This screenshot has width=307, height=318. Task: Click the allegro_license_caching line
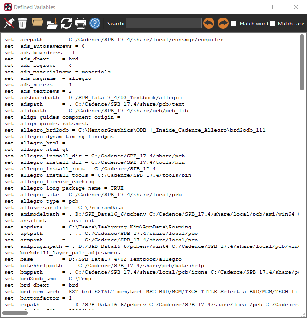[53, 182]
